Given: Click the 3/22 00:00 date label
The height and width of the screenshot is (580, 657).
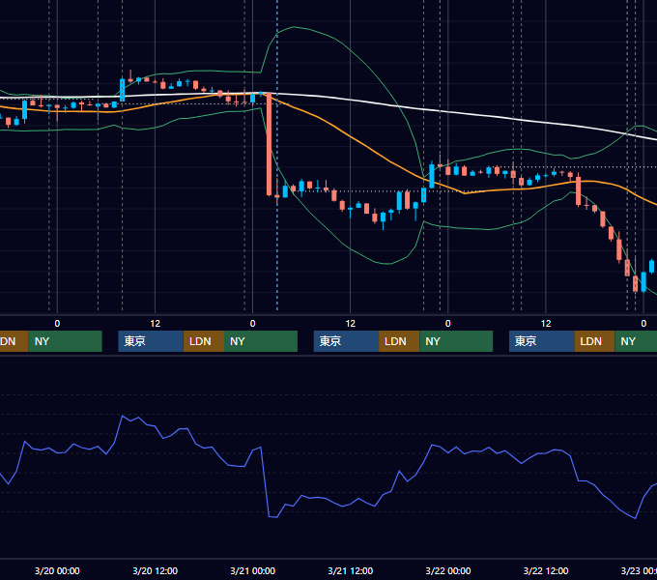Looking at the screenshot, I should (448, 570).
